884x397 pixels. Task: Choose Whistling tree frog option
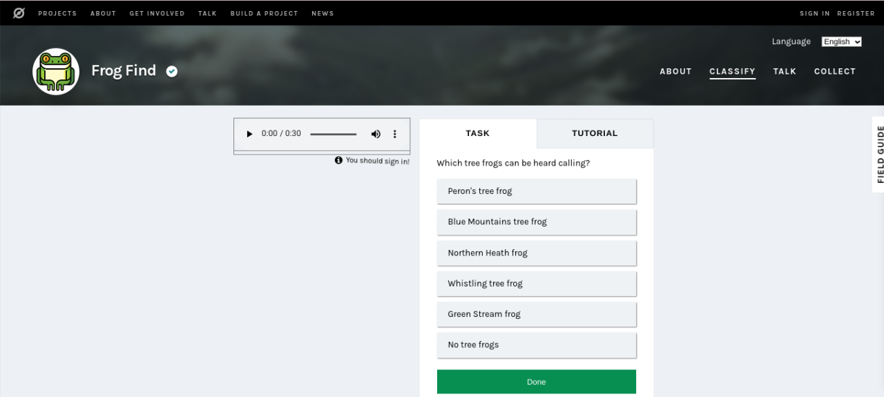coord(537,283)
